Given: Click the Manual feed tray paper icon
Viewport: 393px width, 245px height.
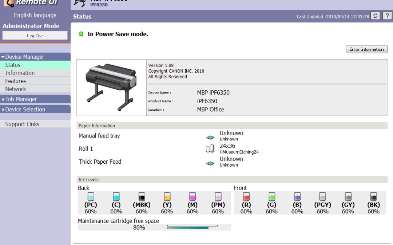Looking at the screenshot, I should tap(210, 138).
